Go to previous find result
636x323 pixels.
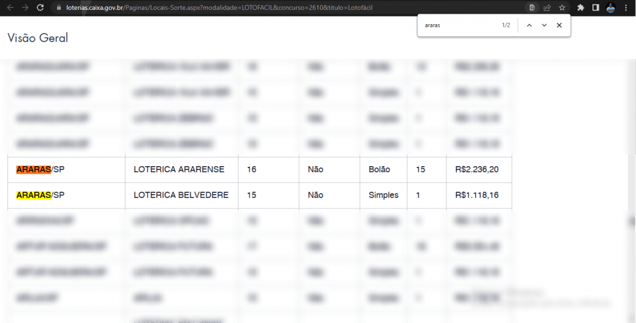point(529,25)
